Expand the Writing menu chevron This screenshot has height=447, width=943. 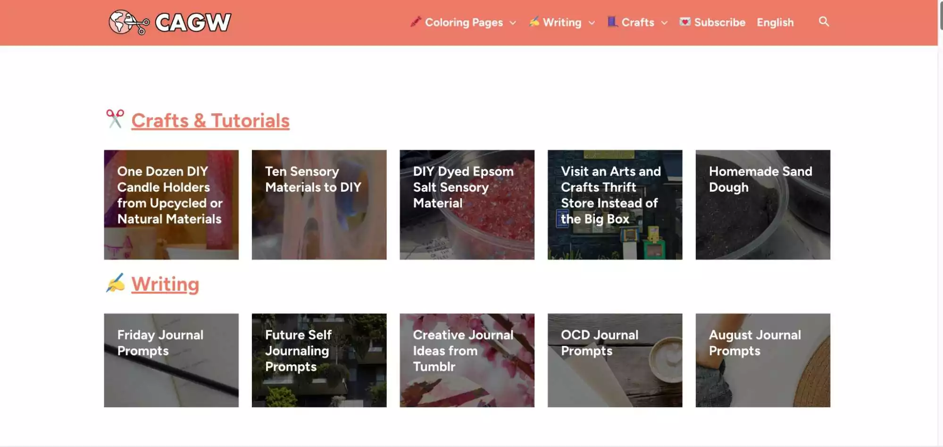[x=592, y=23]
